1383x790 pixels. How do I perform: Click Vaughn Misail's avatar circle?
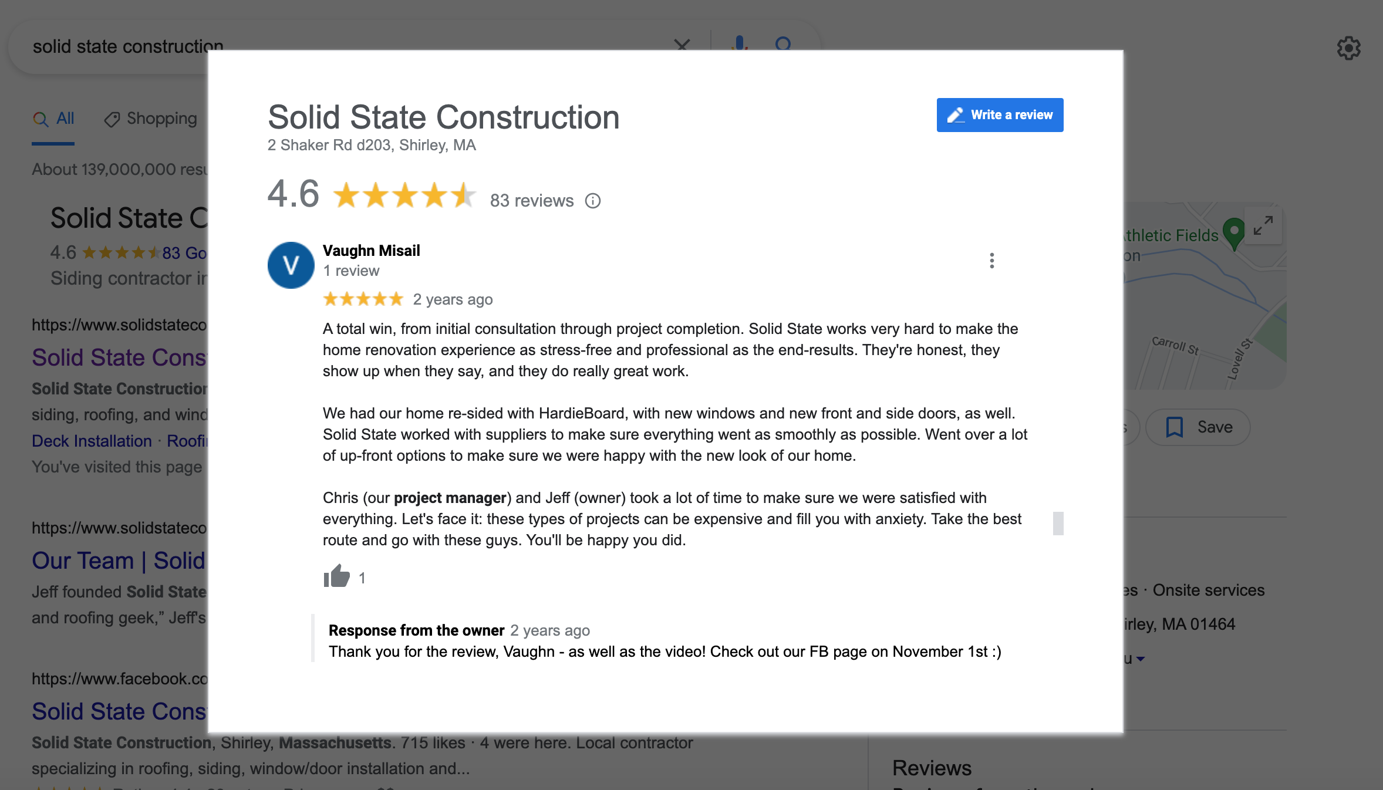click(x=291, y=265)
